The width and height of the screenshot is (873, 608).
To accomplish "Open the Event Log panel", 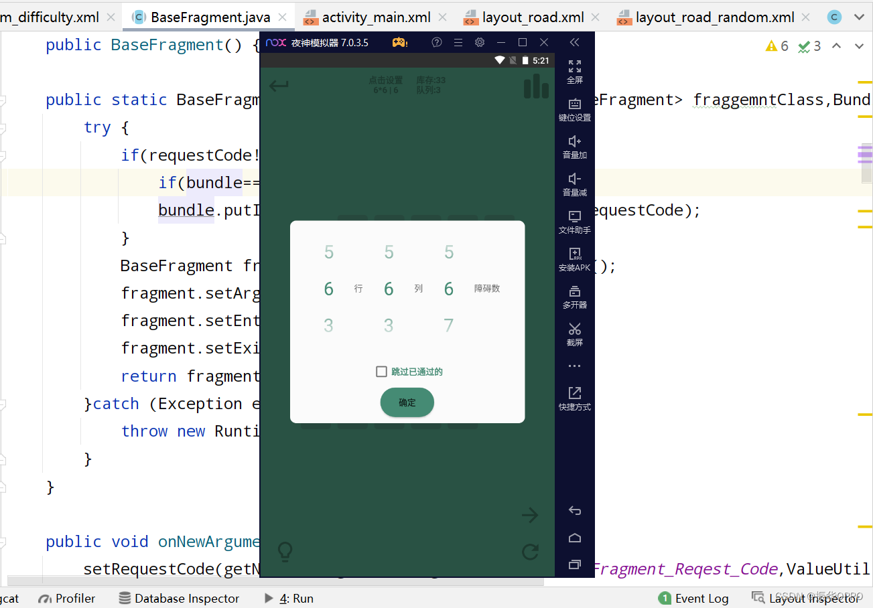I will (693, 598).
